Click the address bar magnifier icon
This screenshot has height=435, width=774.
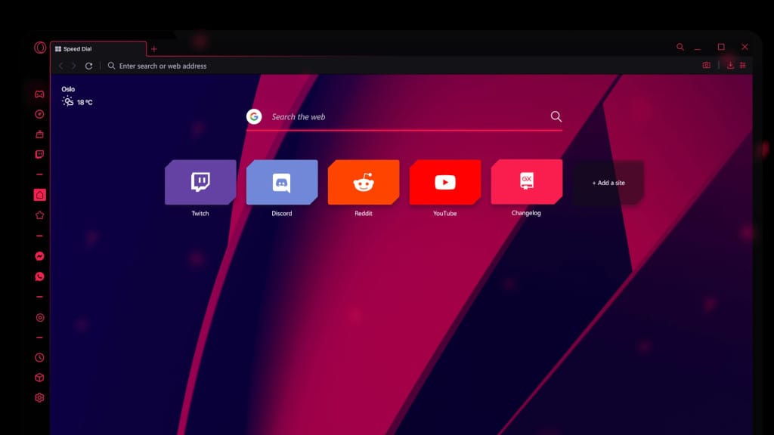(112, 66)
